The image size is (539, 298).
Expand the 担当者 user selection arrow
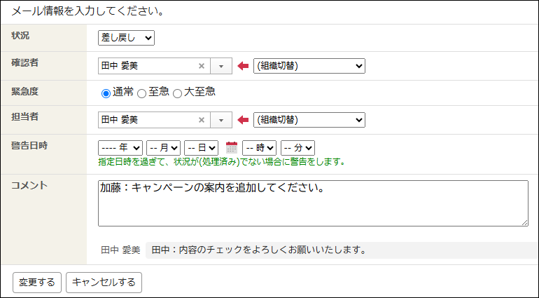click(x=221, y=120)
